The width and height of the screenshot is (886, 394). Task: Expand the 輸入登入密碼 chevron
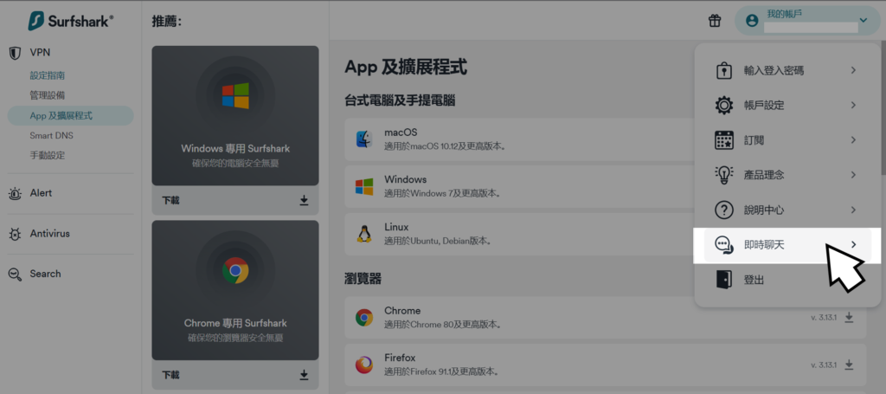pos(853,70)
